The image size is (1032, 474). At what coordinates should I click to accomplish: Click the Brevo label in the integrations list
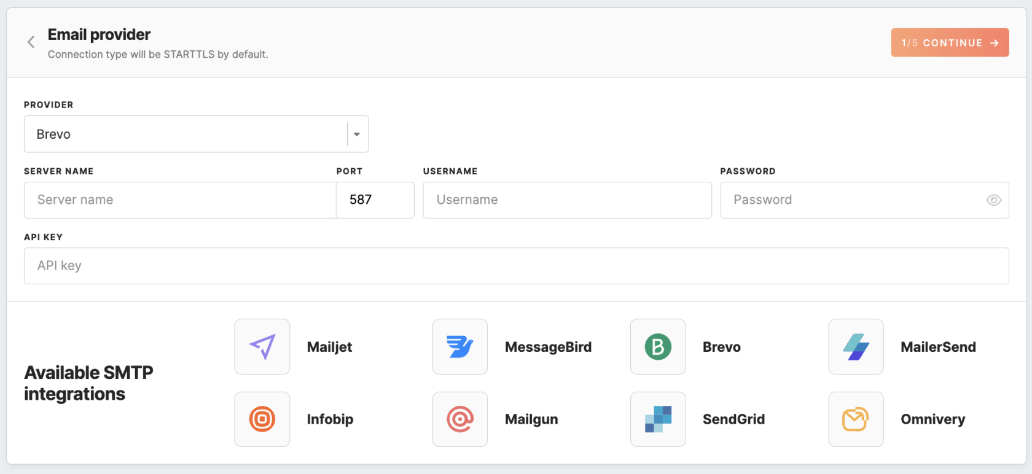(x=722, y=347)
